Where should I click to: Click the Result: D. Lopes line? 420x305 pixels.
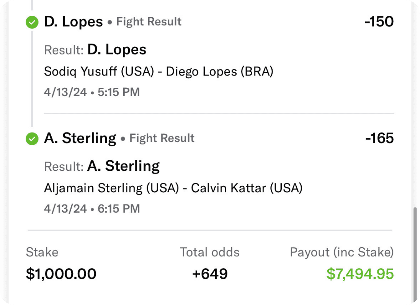pyautogui.click(x=95, y=50)
